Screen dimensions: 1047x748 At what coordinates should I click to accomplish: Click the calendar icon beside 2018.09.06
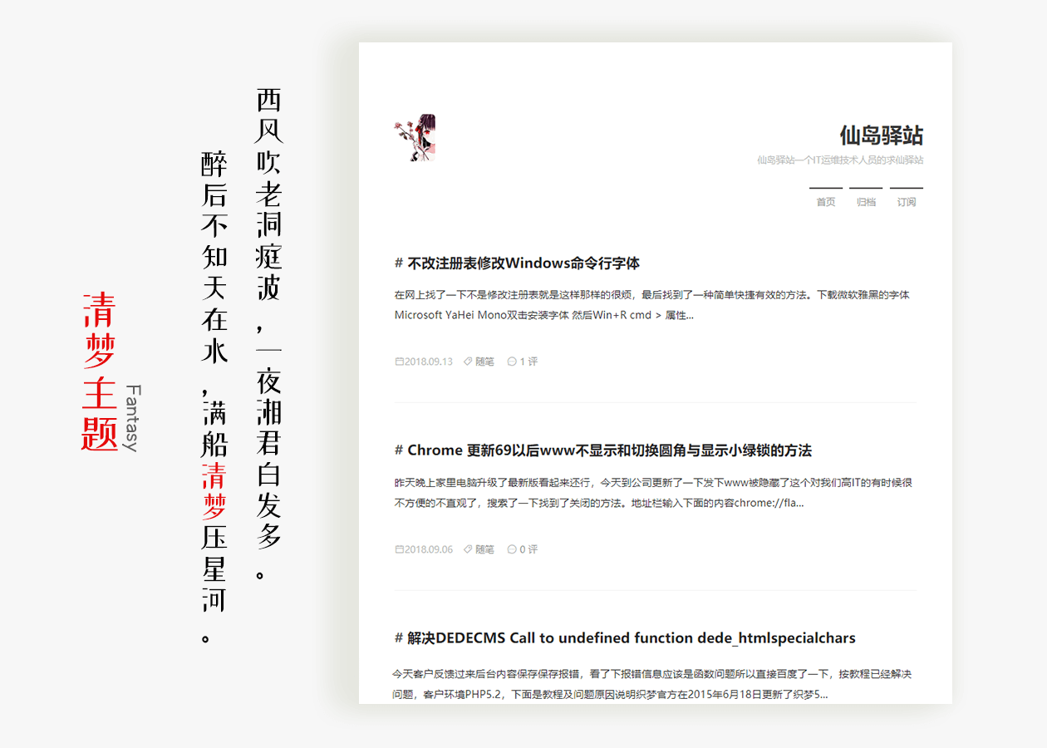[399, 549]
